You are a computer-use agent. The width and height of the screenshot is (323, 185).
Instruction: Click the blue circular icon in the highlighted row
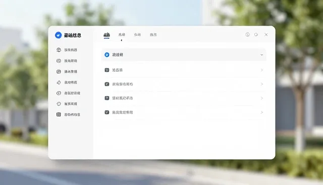pos(106,55)
